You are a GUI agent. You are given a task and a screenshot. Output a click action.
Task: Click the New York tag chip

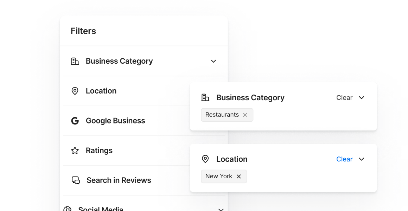(x=224, y=177)
